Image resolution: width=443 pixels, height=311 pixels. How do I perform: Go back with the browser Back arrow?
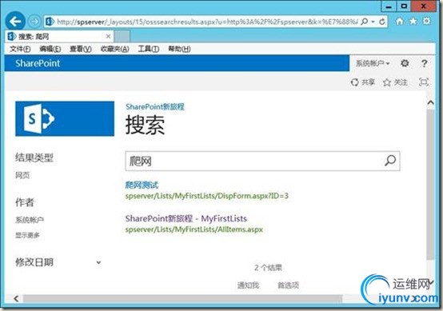coord(15,21)
